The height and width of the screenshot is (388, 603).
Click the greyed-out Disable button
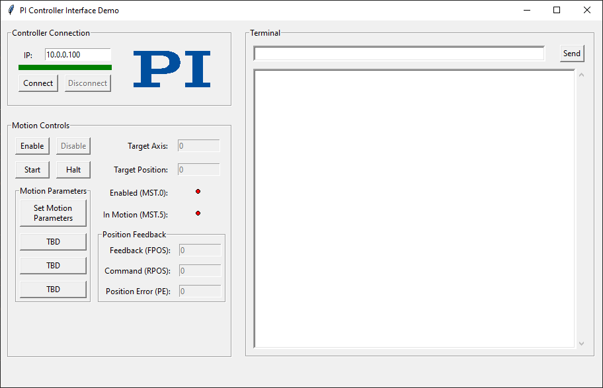pyautogui.click(x=73, y=146)
